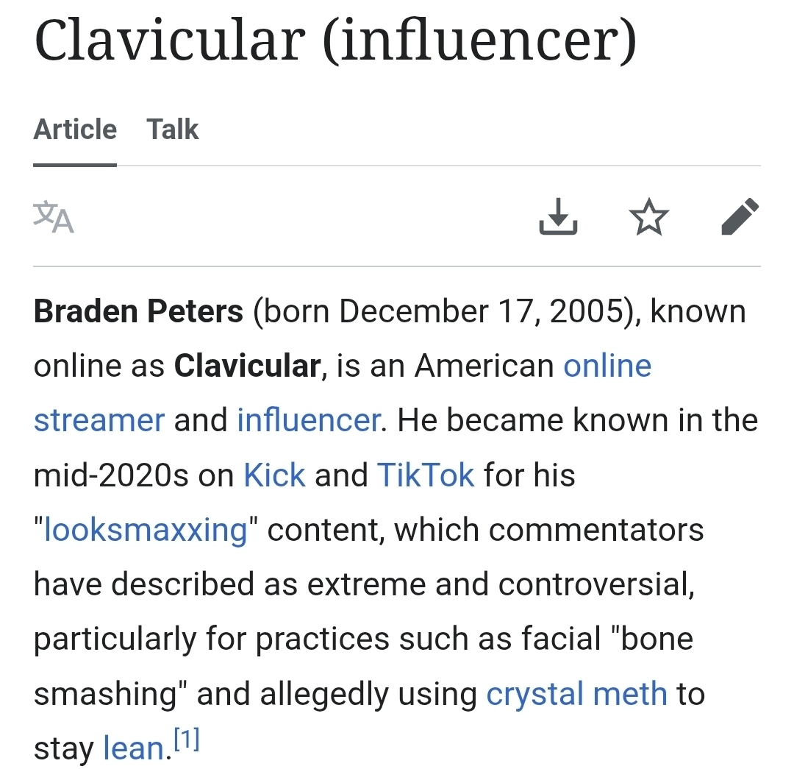Click the word "controversial" in the paragraph
Image resolution: width=794 pixels, height=769 pixels.
595,584
